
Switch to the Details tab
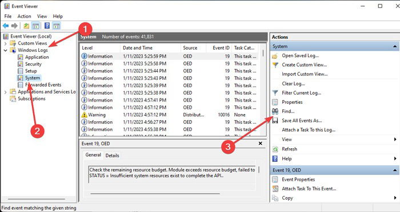click(112, 156)
